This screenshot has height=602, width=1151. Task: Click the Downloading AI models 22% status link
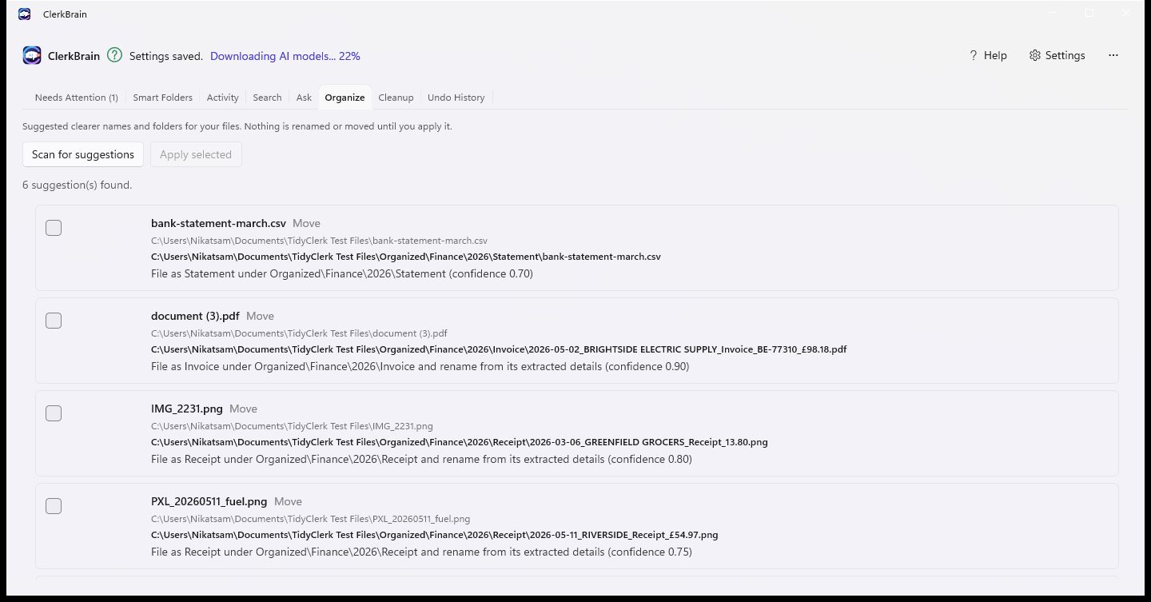(x=285, y=56)
